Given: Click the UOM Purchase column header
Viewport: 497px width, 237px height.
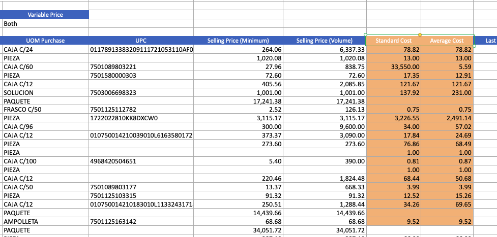Looking at the screenshot, I should point(45,41).
